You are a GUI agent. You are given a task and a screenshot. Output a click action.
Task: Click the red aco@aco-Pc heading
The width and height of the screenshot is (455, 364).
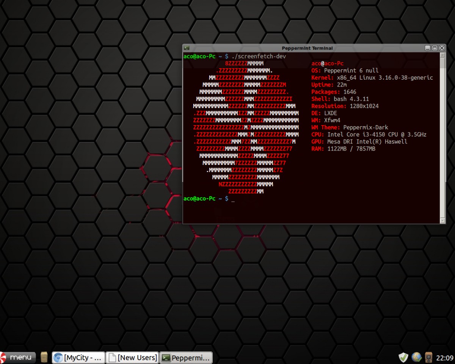tap(328, 63)
